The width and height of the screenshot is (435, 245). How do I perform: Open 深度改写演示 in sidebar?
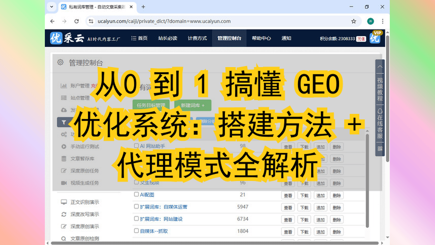point(85,214)
